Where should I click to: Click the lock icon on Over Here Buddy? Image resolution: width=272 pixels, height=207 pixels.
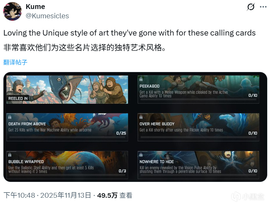141,117
